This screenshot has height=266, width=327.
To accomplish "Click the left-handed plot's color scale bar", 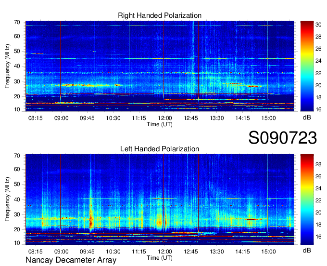I will point(307,199).
